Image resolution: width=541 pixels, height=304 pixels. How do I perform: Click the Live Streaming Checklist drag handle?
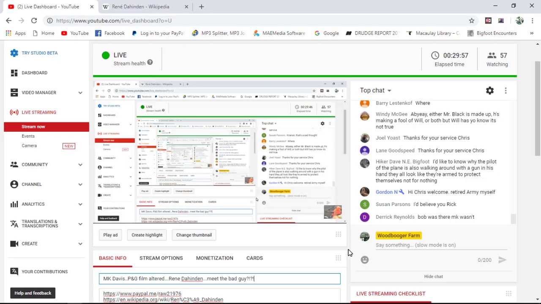tap(508, 293)
